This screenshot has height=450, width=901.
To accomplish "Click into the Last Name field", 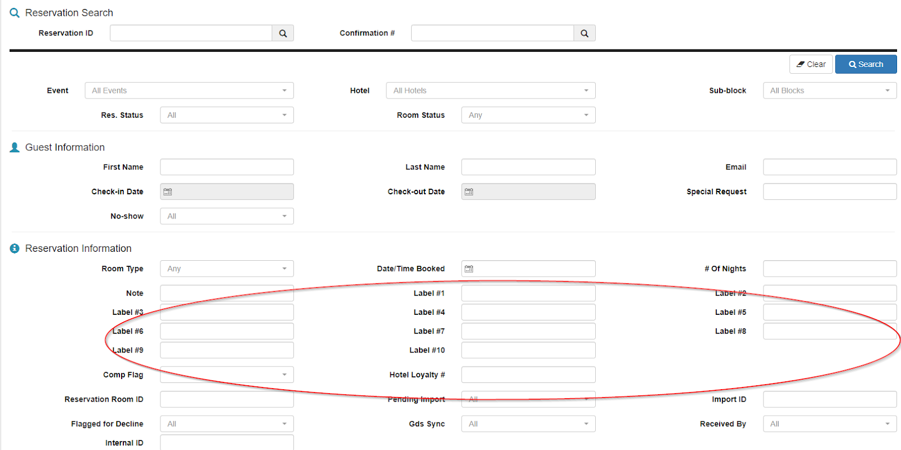I will point(528,167).
